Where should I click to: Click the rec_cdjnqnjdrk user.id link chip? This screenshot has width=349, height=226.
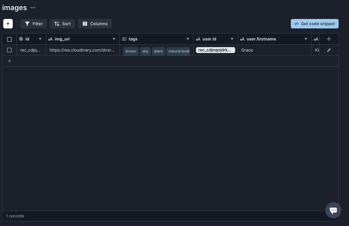click(x=215, y=50)
